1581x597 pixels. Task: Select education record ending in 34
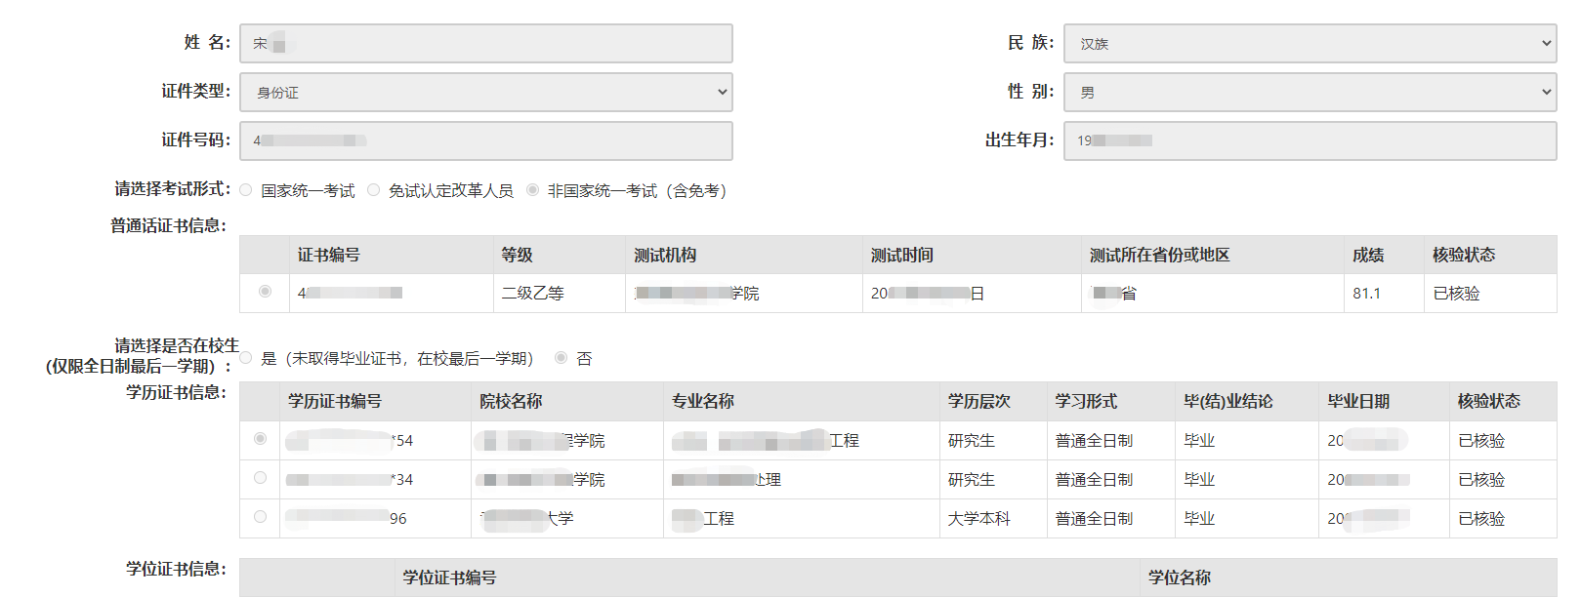coord(260,478)
